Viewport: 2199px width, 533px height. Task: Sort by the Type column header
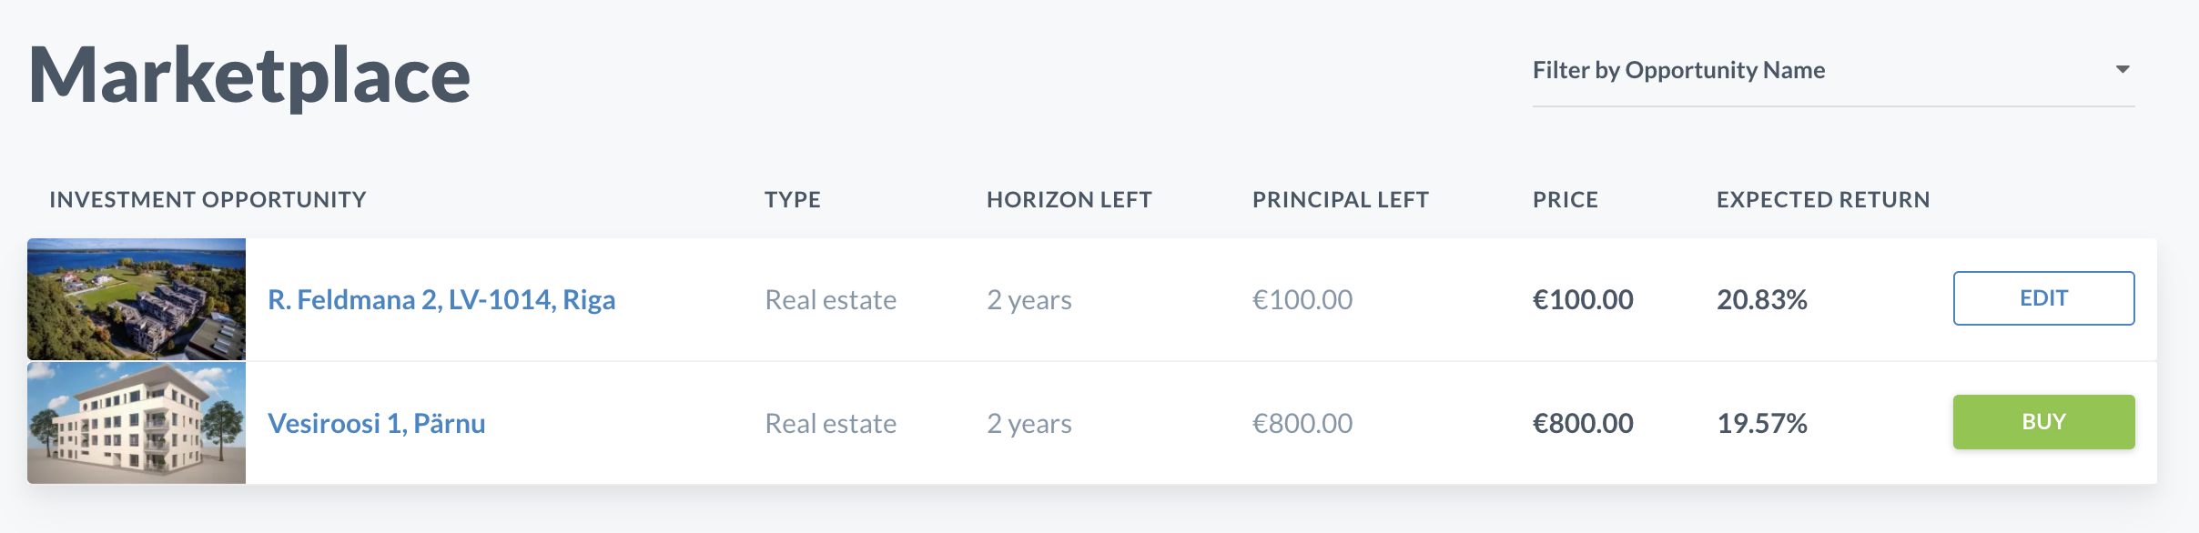(793, 199)
